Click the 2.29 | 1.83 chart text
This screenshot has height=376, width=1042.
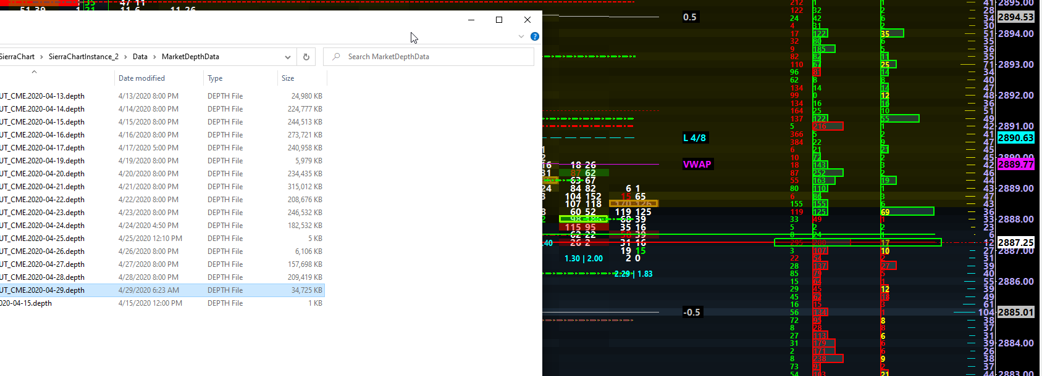pyautogui.click(x=633, y=274)
